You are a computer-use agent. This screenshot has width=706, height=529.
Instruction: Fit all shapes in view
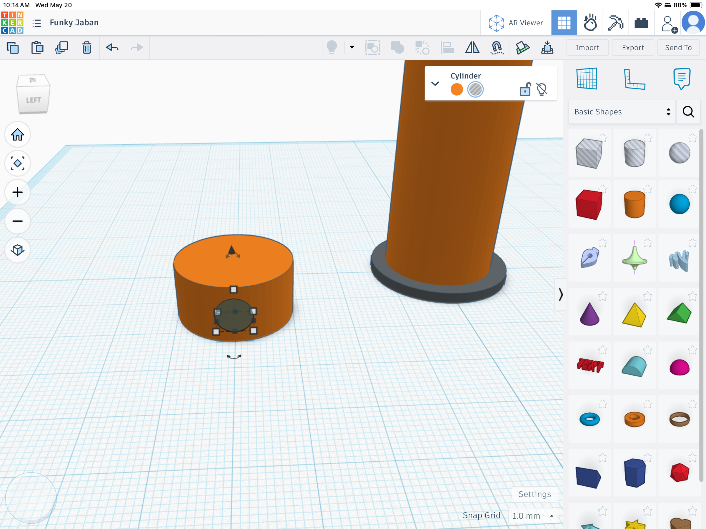pos(18,163)
